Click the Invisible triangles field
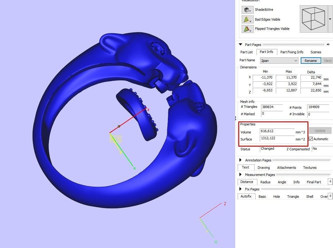 (318, 114)
